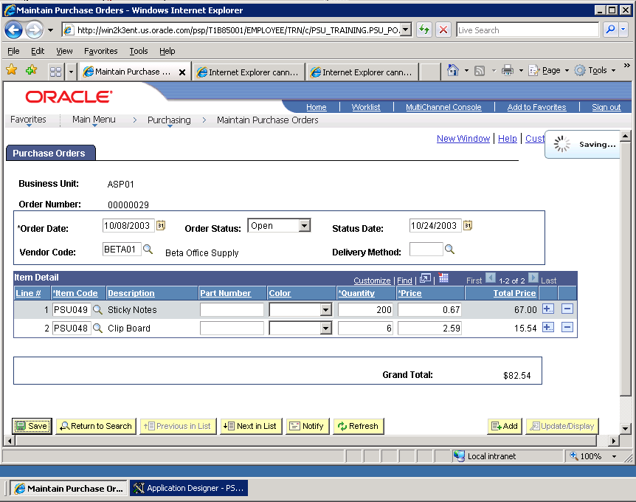Select the Purchase Orders page tab
636x502 pixels.
pos(49,154)
